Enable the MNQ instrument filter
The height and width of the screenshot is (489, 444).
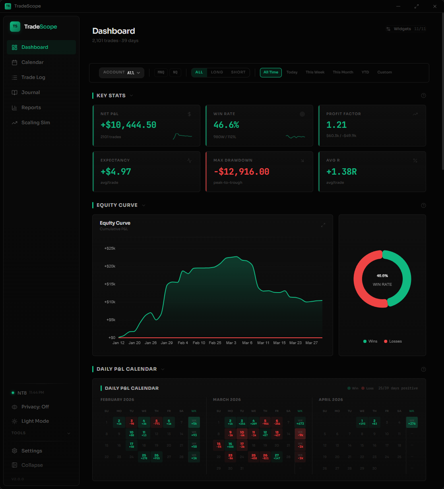click(x=161, y=72)
